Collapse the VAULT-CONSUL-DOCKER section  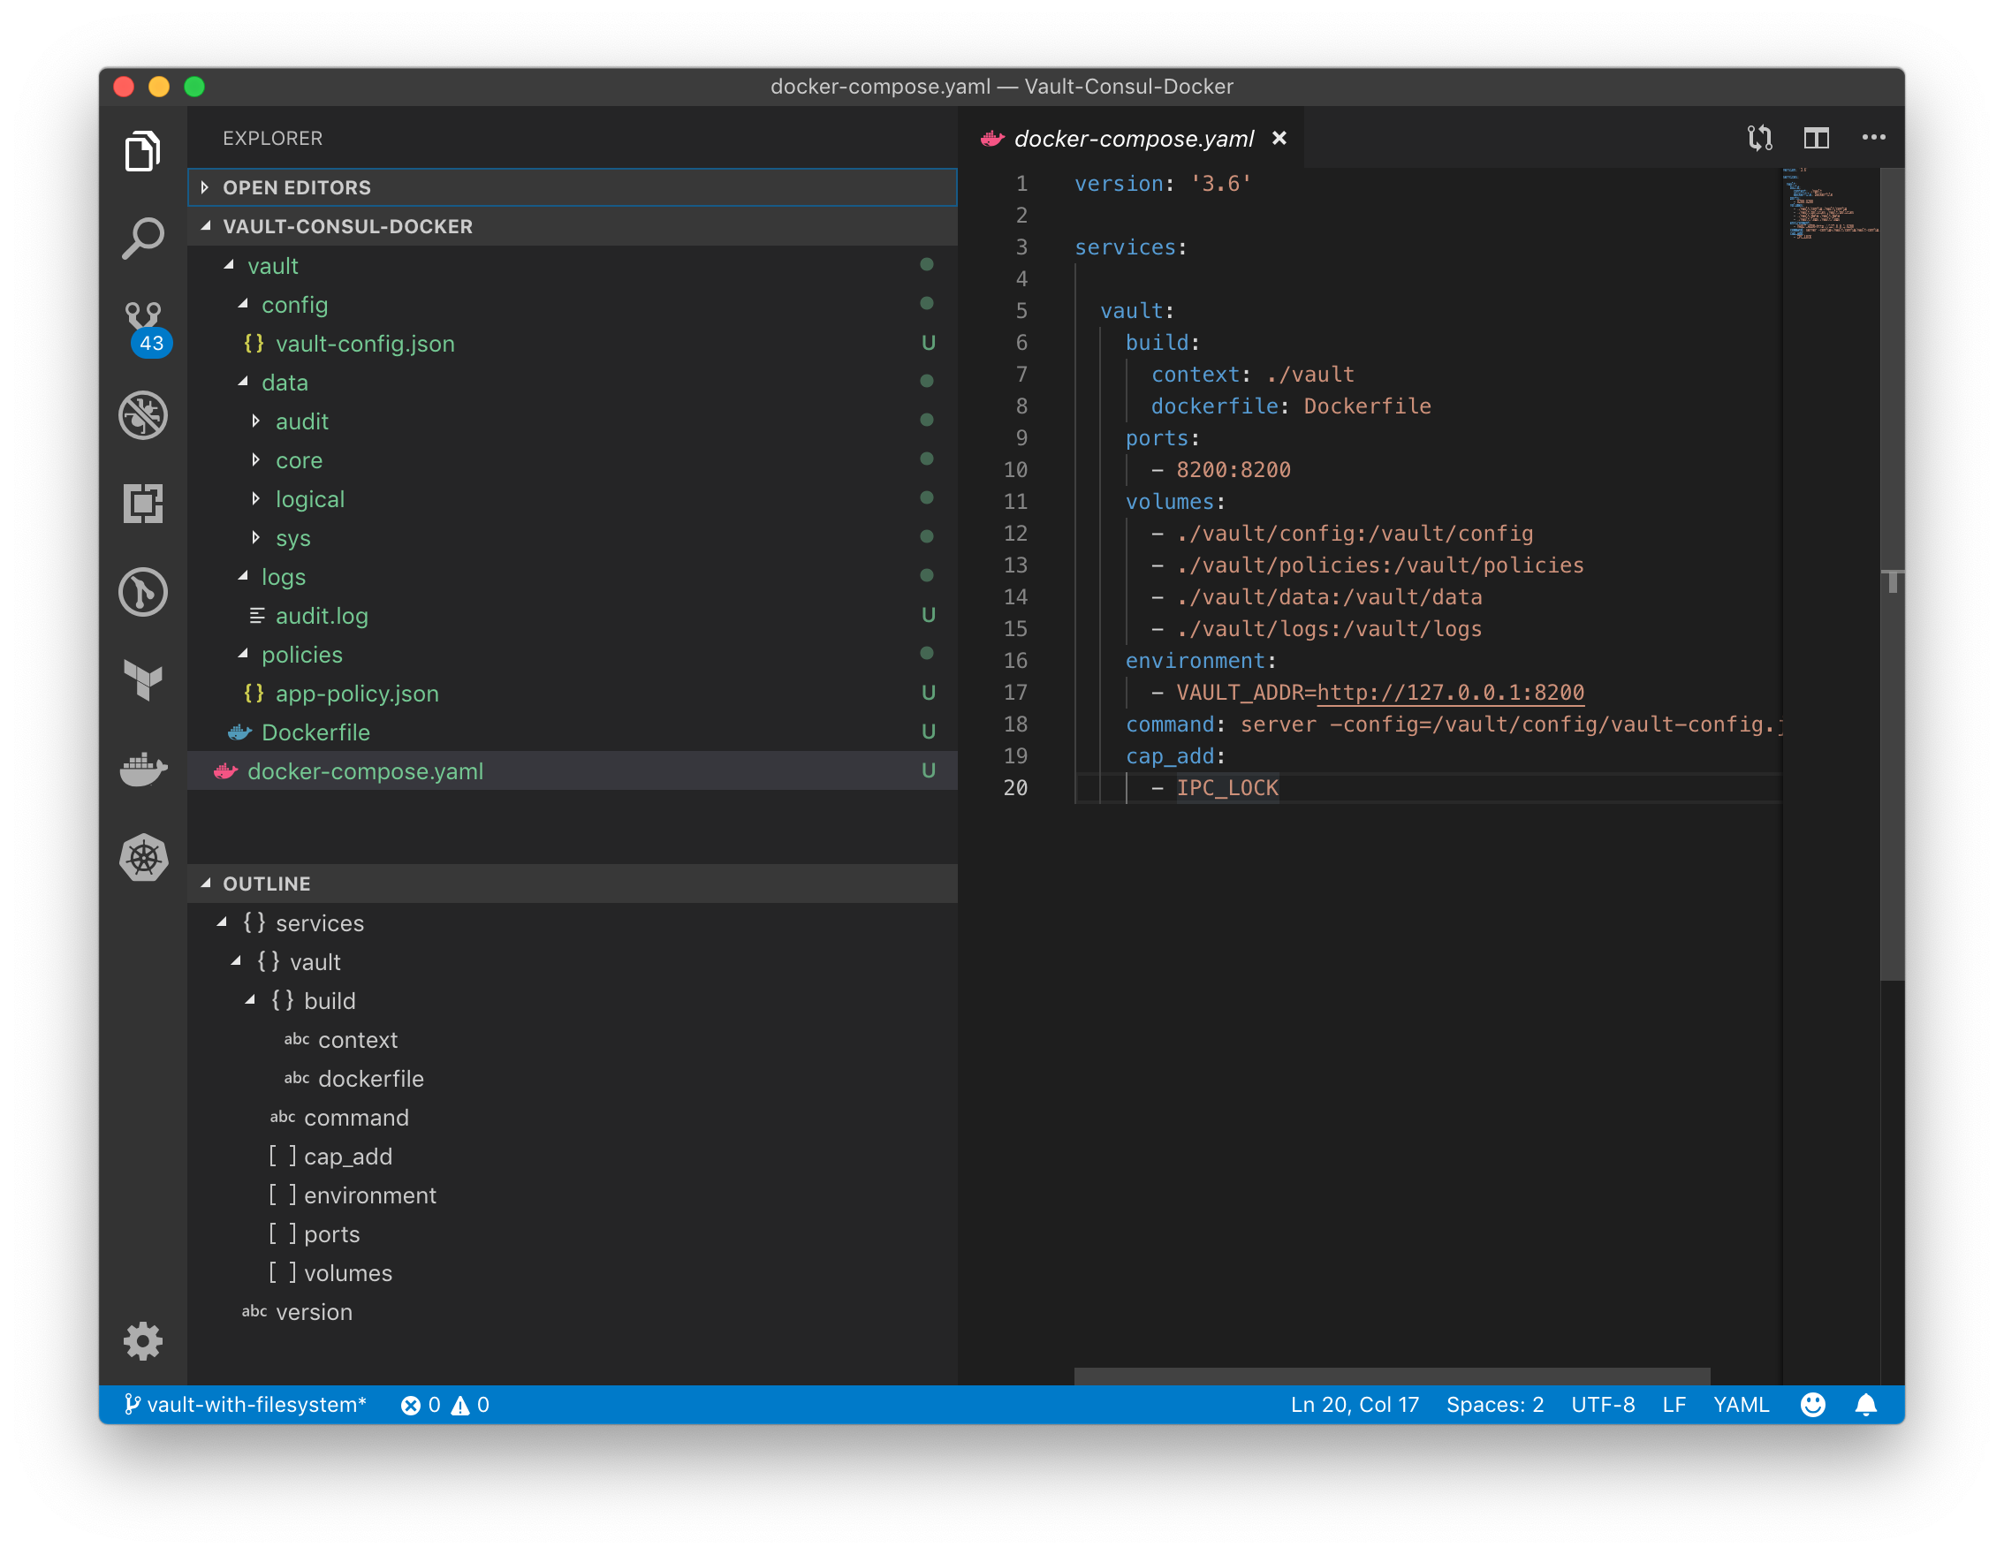[x=573, y=226]
